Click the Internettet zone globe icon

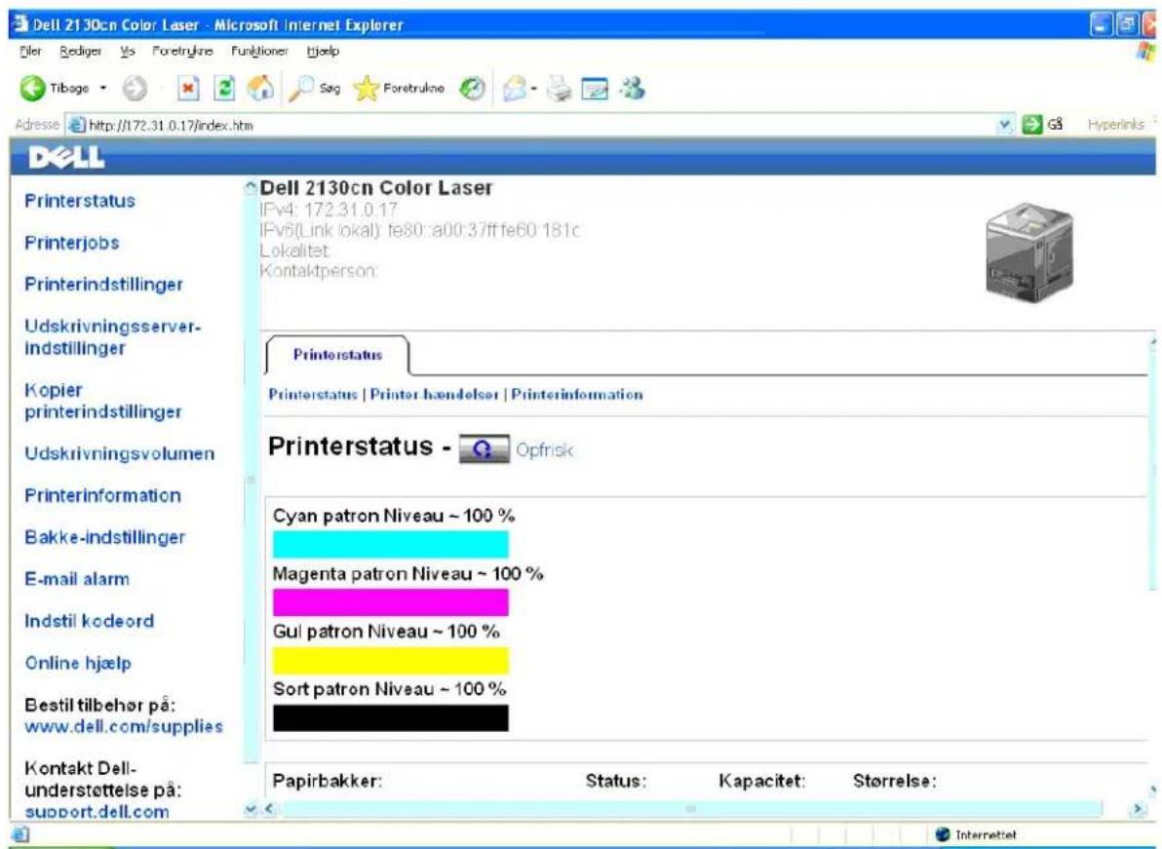[943, 835]
